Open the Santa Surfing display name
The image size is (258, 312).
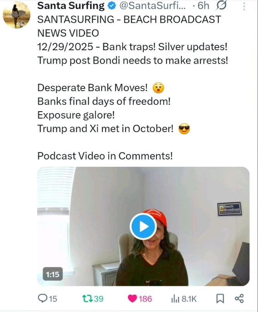(x=71, y=6)
